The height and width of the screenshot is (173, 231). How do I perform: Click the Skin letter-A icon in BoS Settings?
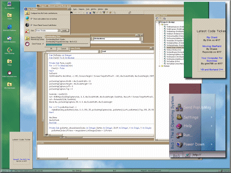pos(27,31)
